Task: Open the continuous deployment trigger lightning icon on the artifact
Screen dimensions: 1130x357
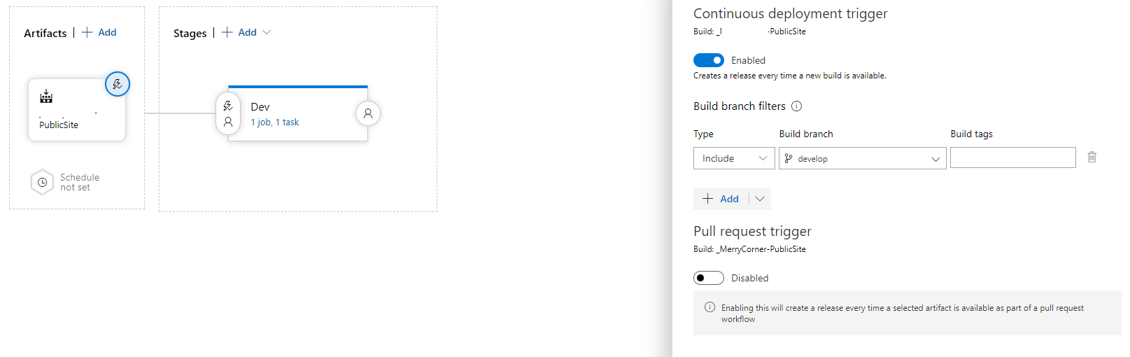Action: tap(118, 84)
